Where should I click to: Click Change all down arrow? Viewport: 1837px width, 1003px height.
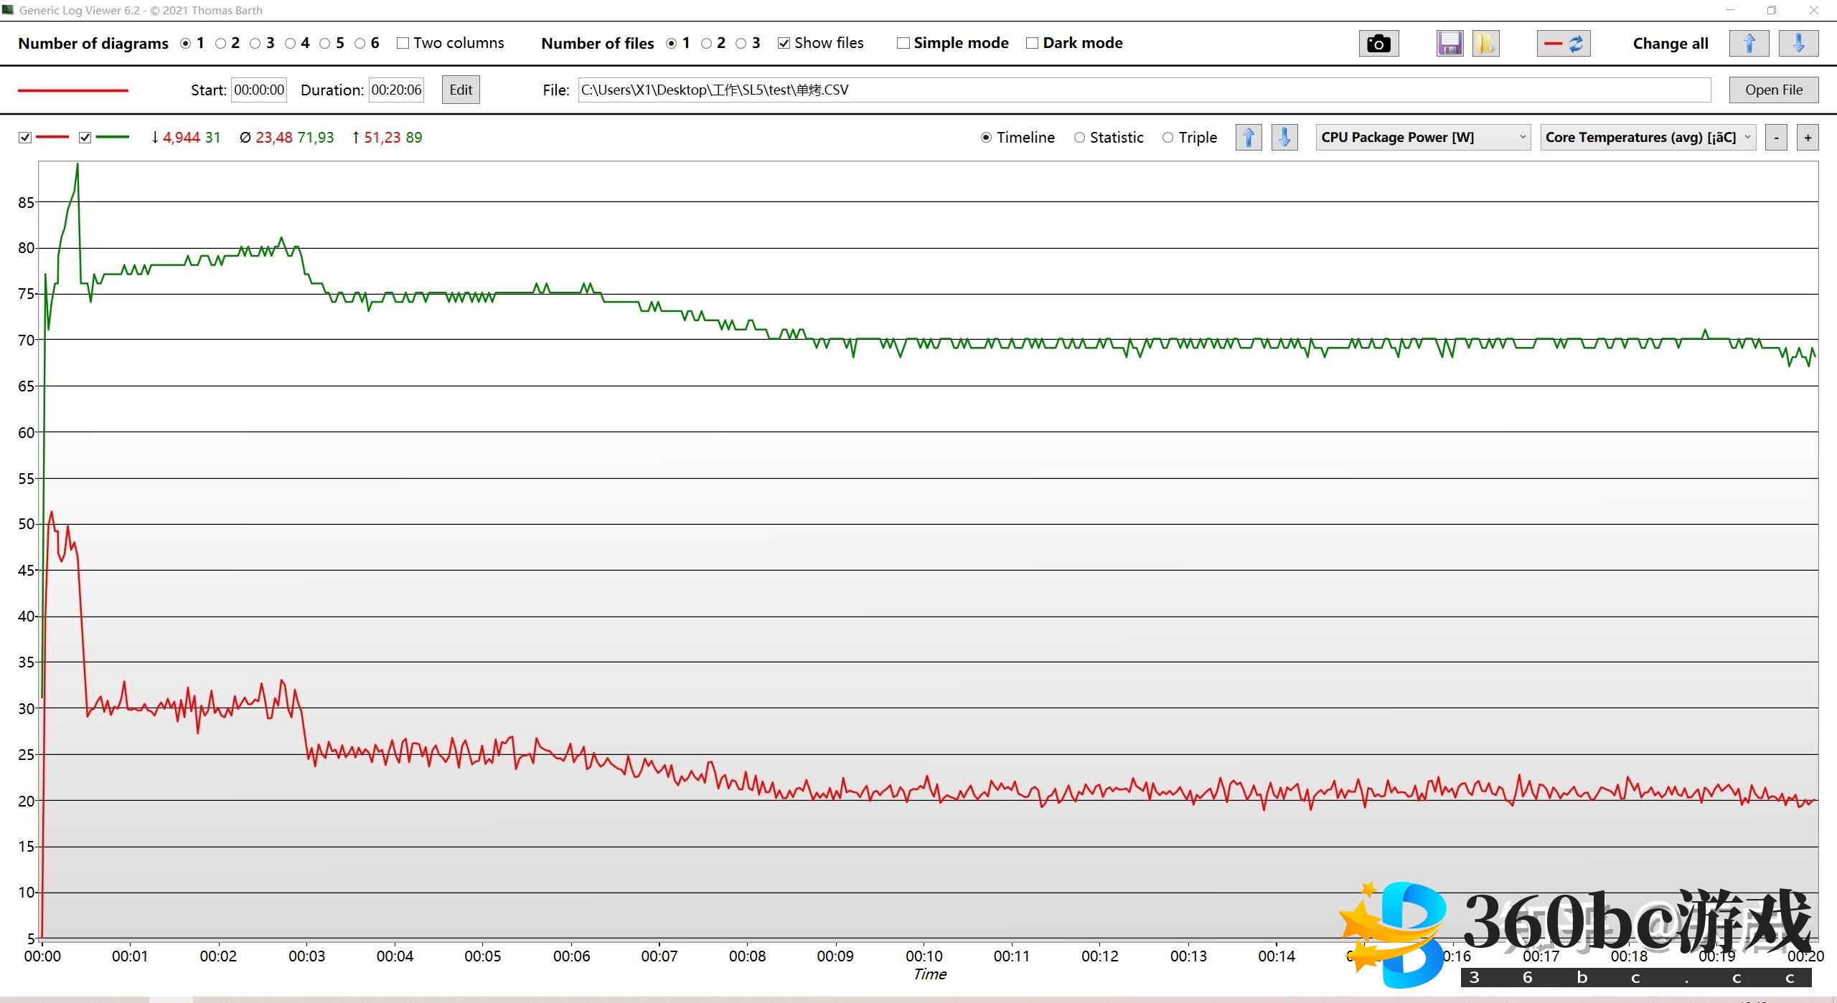pos(1798,44)
